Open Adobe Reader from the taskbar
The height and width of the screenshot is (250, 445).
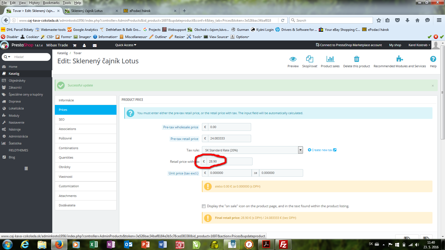click(x=266, y=244)
